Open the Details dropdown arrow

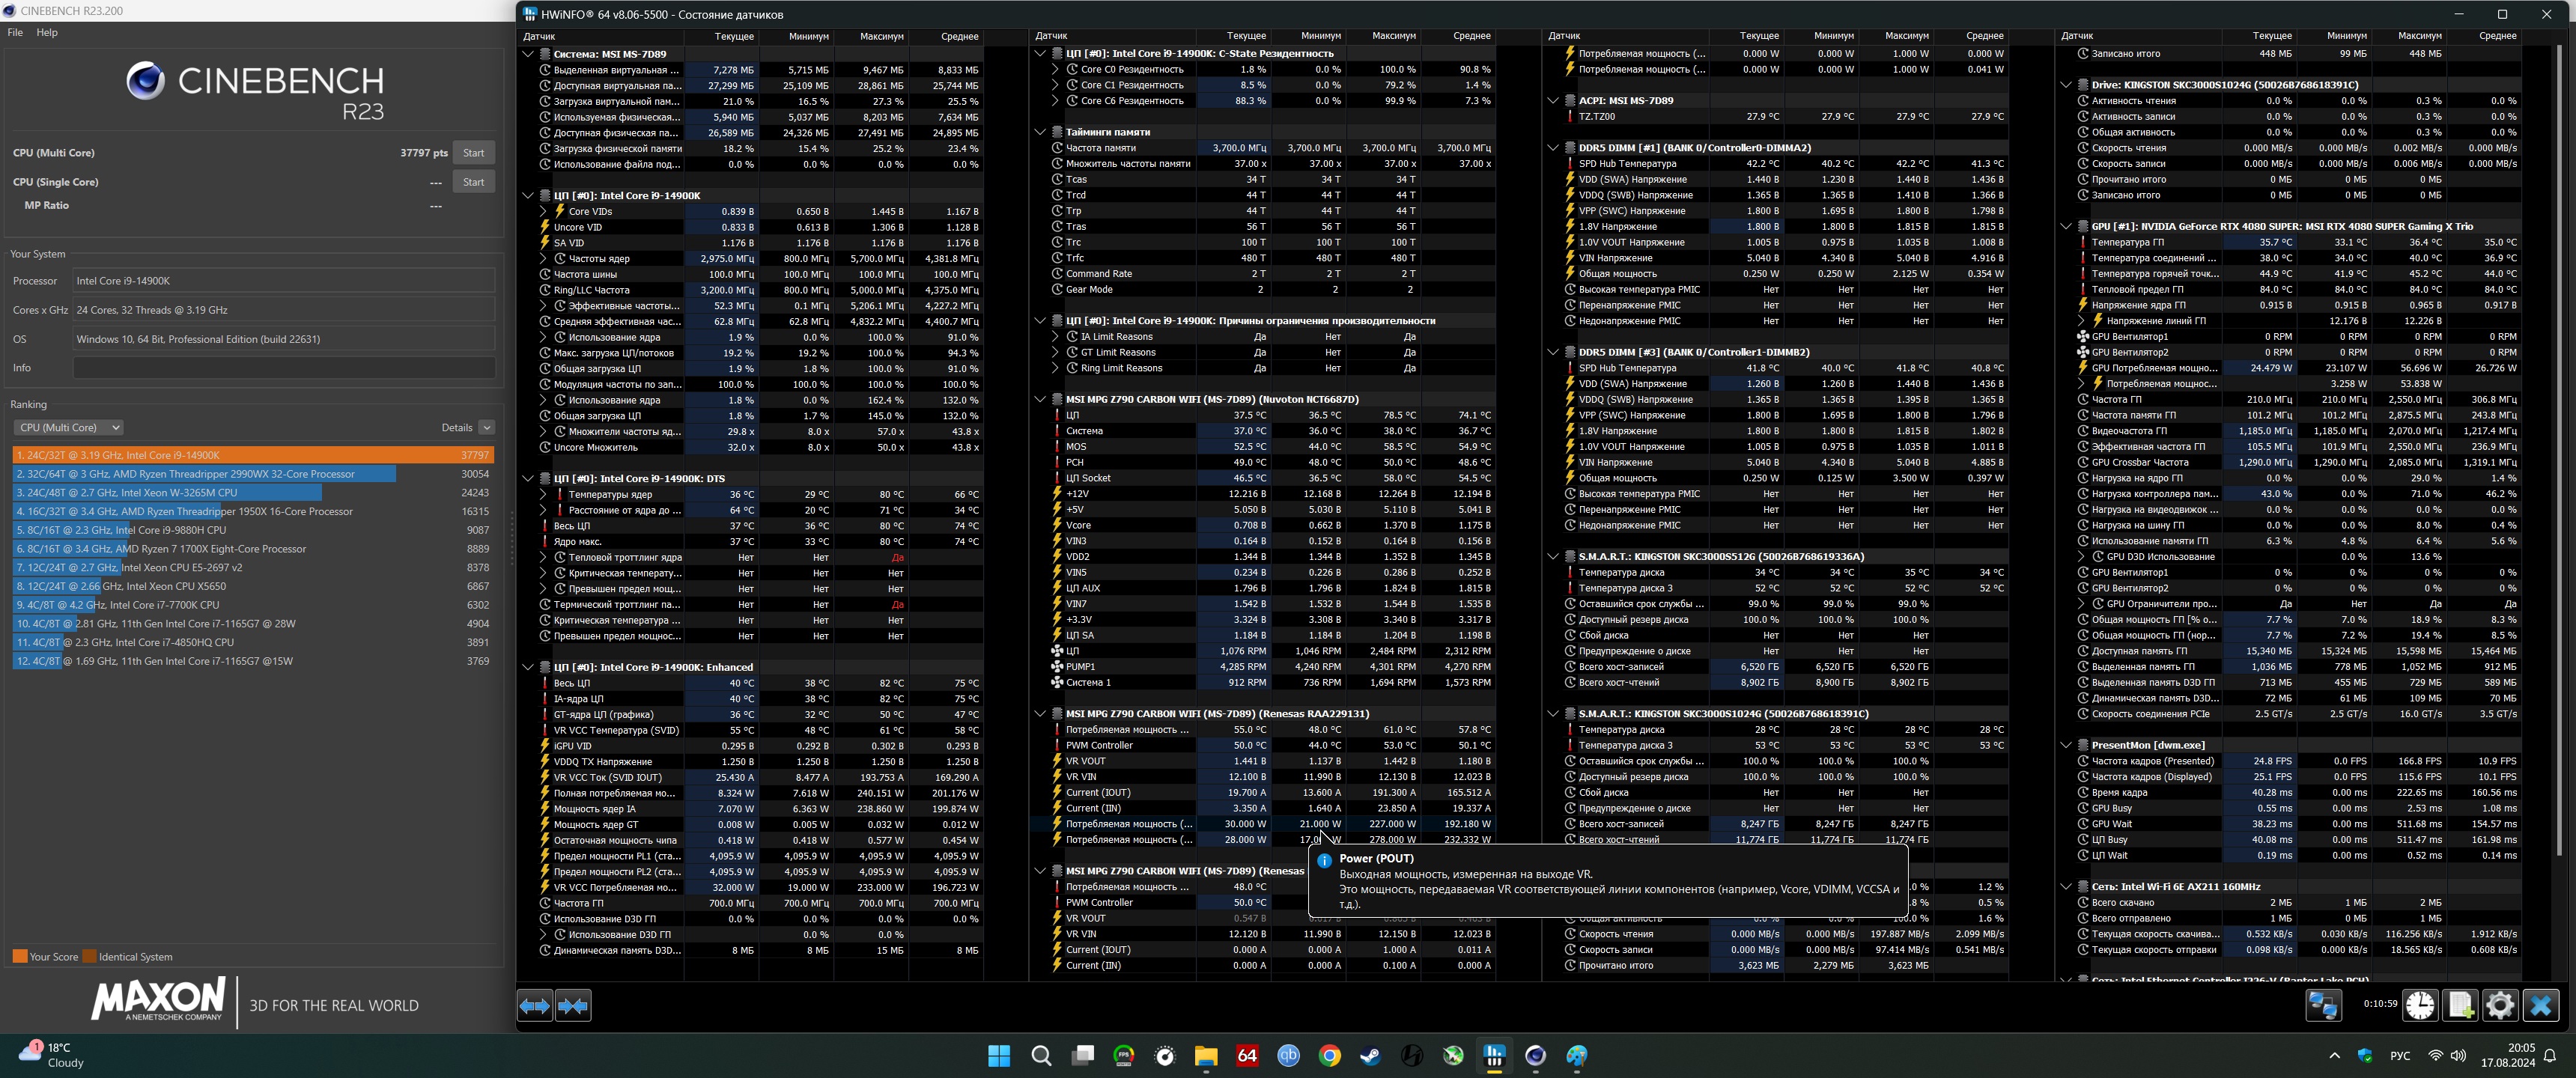point(486,428)
